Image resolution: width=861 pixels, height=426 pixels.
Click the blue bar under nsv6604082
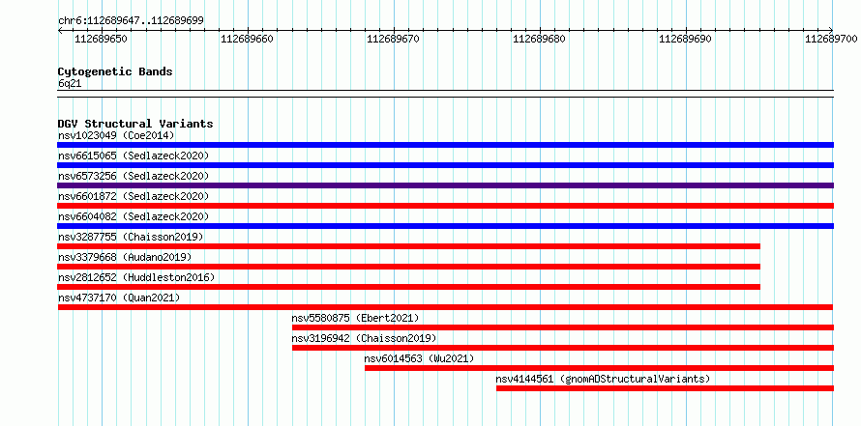tap(445, 226)
